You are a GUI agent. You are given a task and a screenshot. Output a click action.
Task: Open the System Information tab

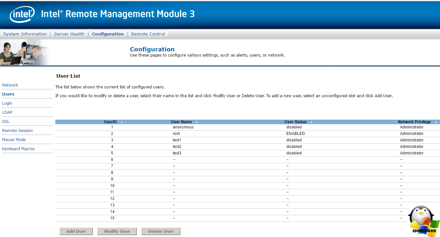tap(25, 34)
